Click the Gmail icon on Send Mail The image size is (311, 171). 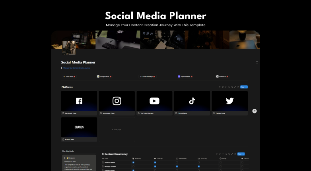[x=64, y=77]
